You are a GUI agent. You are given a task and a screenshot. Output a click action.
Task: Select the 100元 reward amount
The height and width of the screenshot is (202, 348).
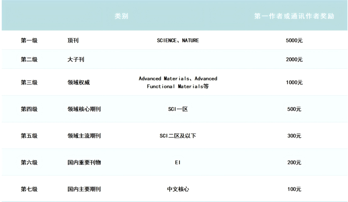pos(294,189)
